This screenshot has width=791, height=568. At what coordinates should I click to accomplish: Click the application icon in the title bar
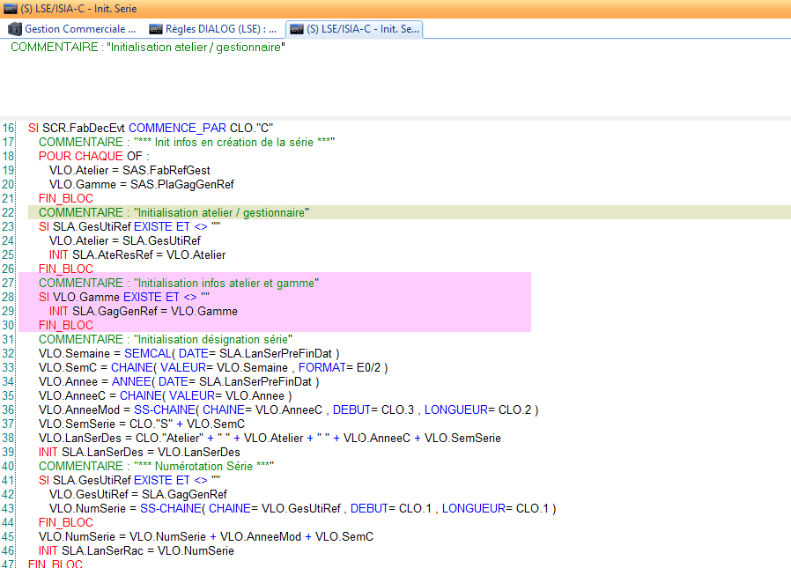click(x=10, y=10)
